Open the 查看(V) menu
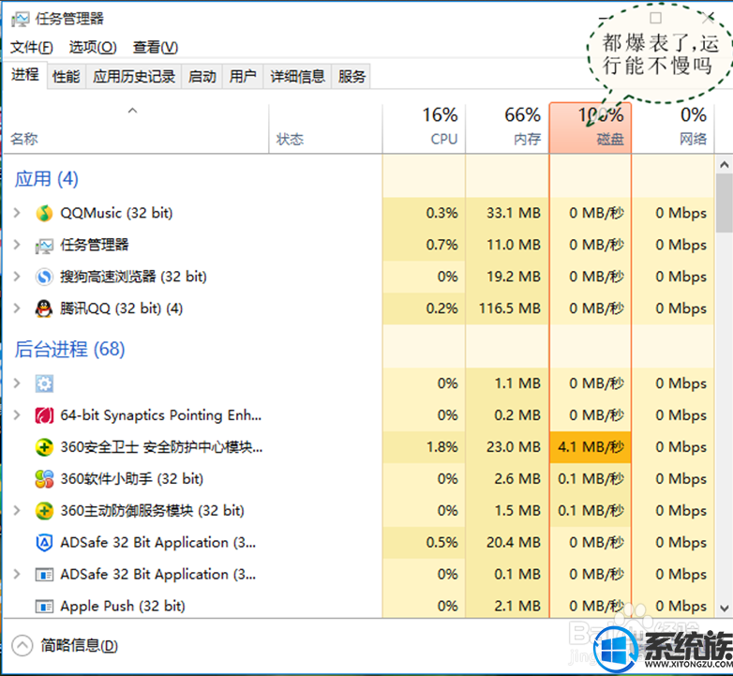Viewport: 733px width, 676px height. [156, 47]
